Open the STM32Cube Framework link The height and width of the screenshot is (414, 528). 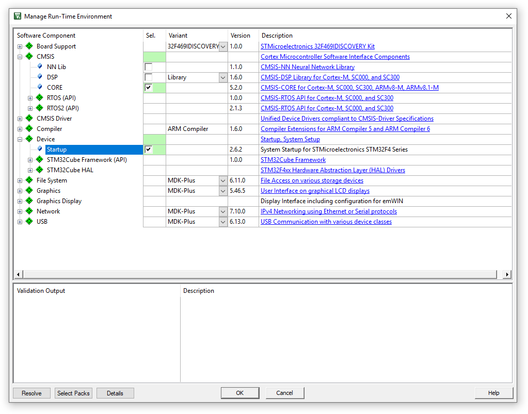click(293, 160)
